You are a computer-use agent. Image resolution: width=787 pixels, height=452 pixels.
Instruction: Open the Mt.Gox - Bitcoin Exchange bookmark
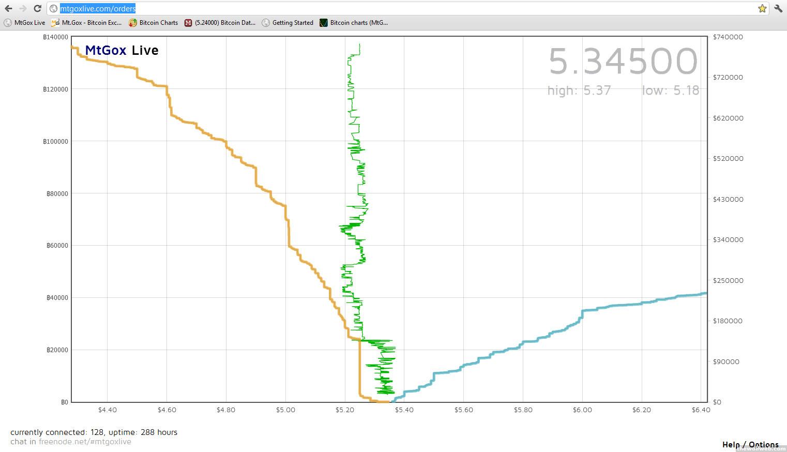coord(87,23)
